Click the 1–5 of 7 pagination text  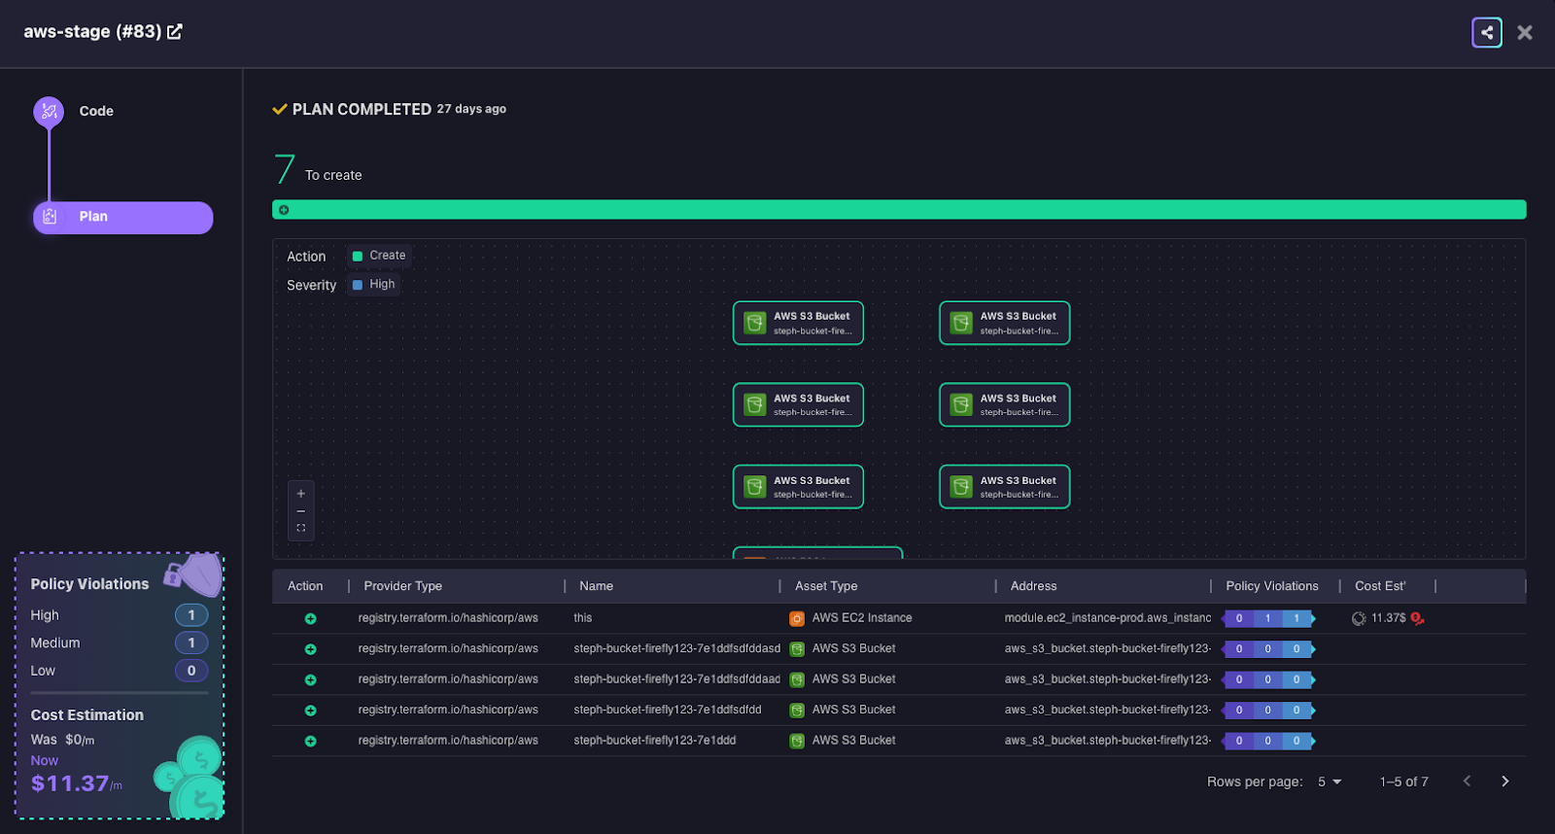tap(1404, 782)
